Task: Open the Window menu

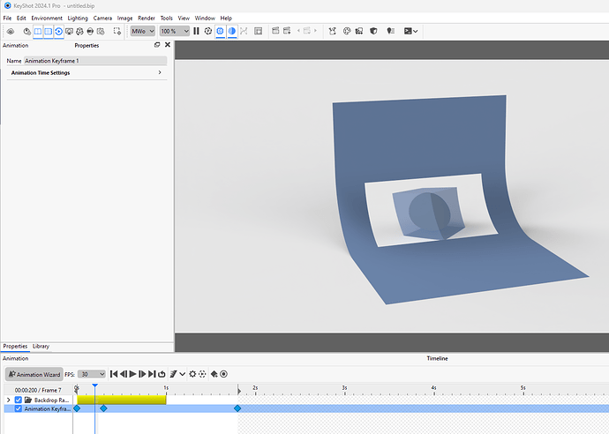Action: (205, 19)
